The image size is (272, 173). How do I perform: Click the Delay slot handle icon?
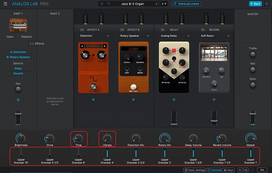[163, 30]
